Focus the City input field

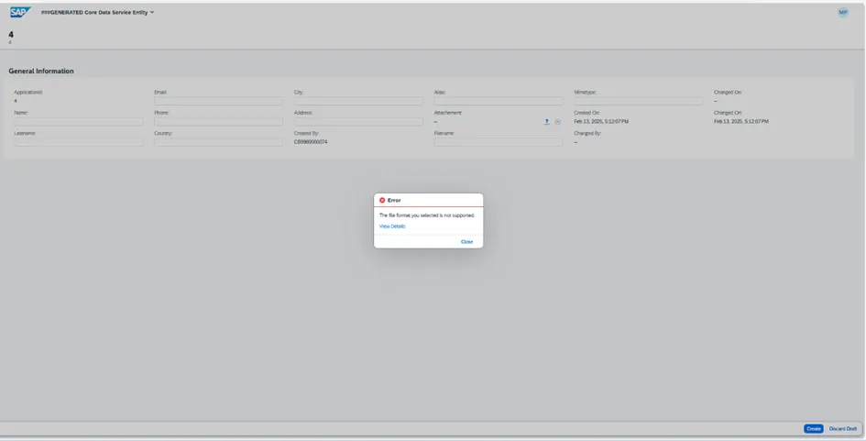click(358, 101)
